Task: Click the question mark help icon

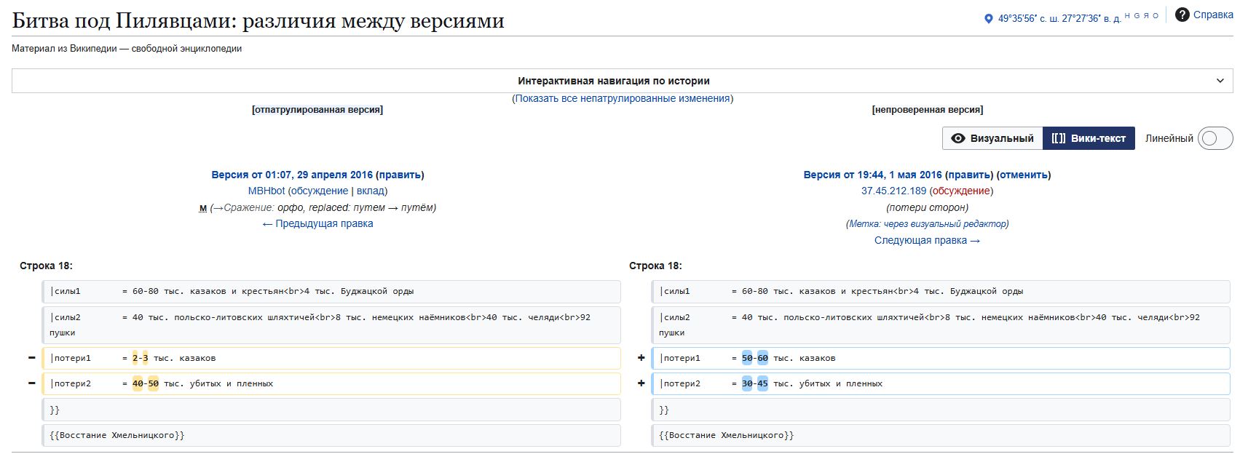Action: point(1182,15)
